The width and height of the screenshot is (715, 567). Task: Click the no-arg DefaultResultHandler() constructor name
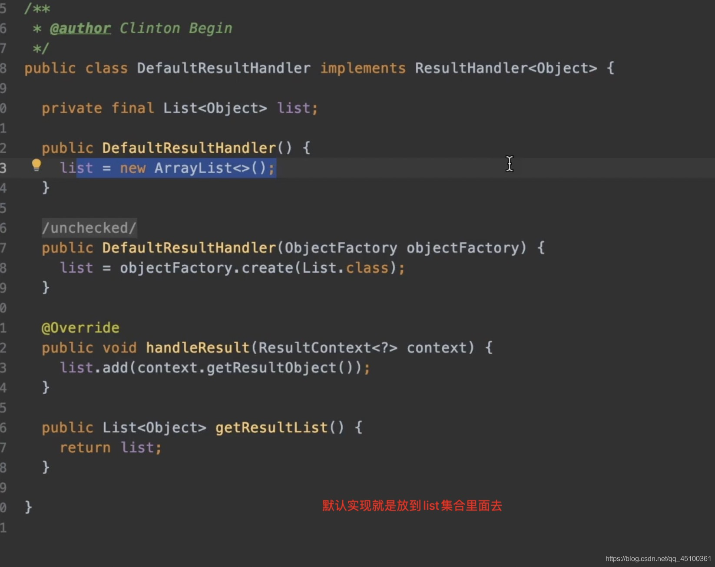189,148
